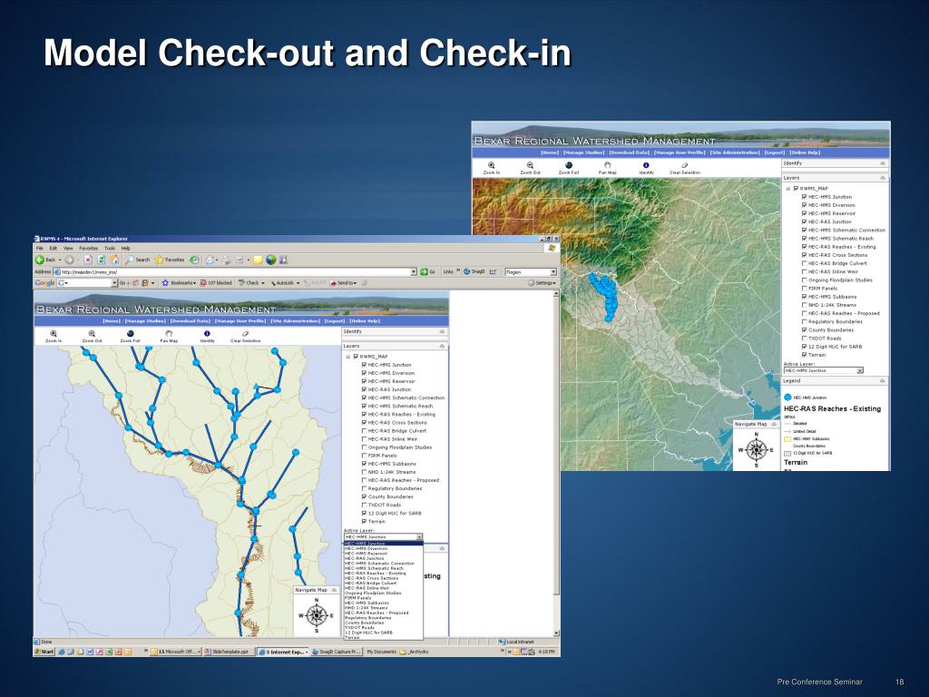Click Zoom Full globe in IE window map toolbar
This screenshot has height=697, width=929.
[x=131, y=334]
